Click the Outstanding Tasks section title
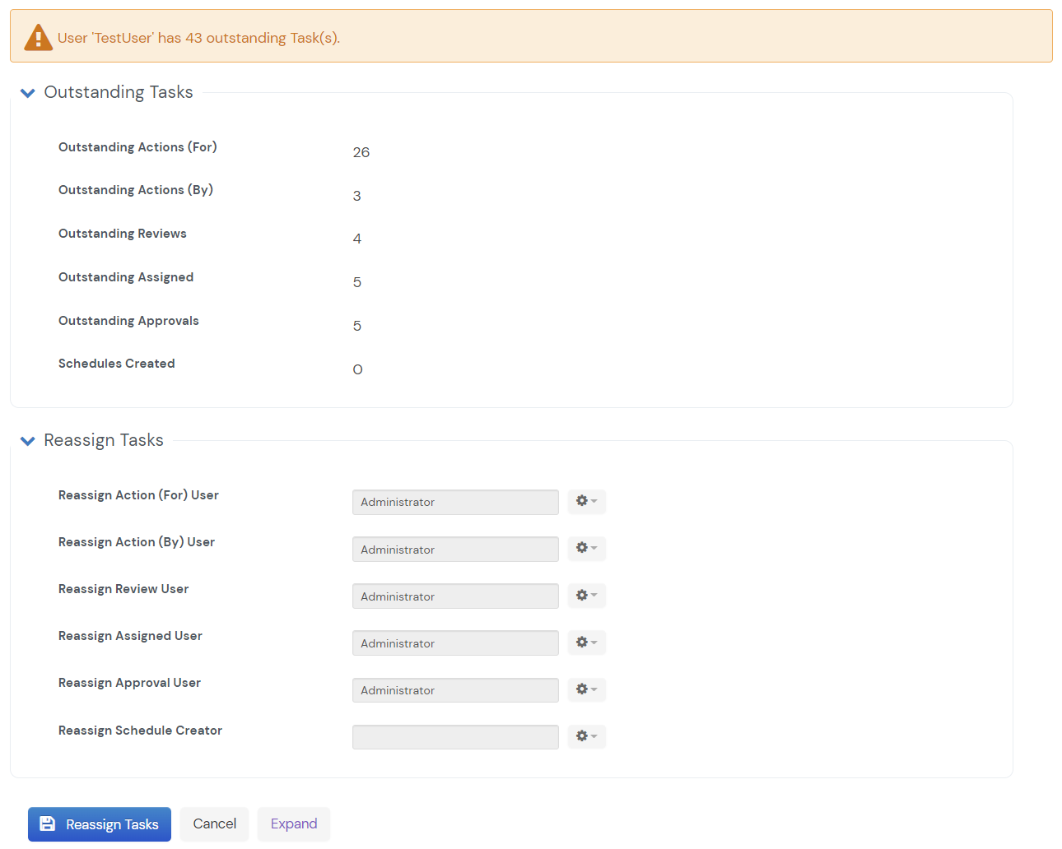Screen dimensions: 1062x849 pos(119,92)
